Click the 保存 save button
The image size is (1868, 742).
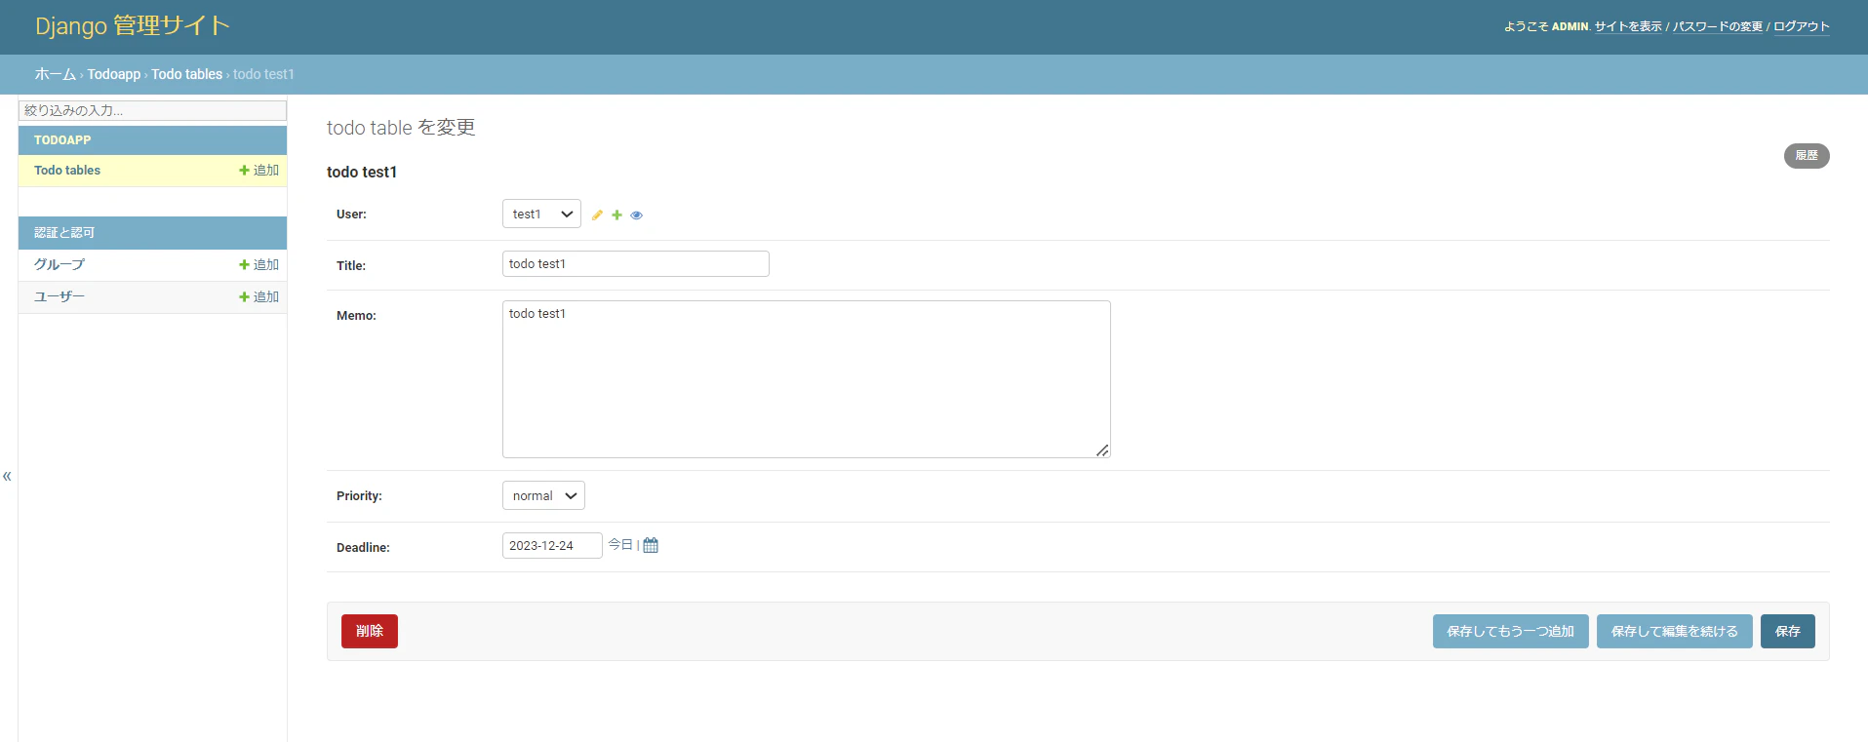click(1787, 631)
